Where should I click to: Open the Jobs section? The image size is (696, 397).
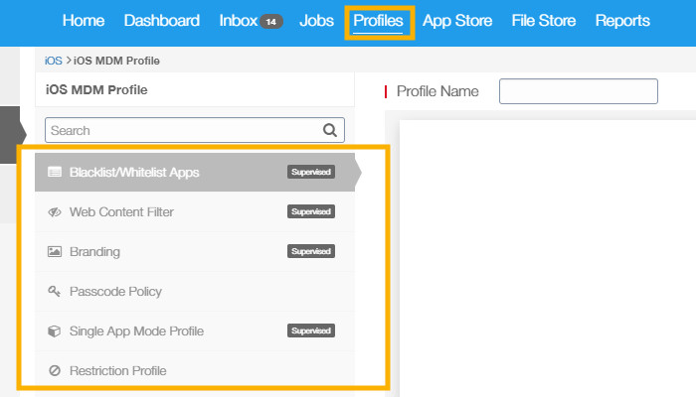click(x=316, y=21)
